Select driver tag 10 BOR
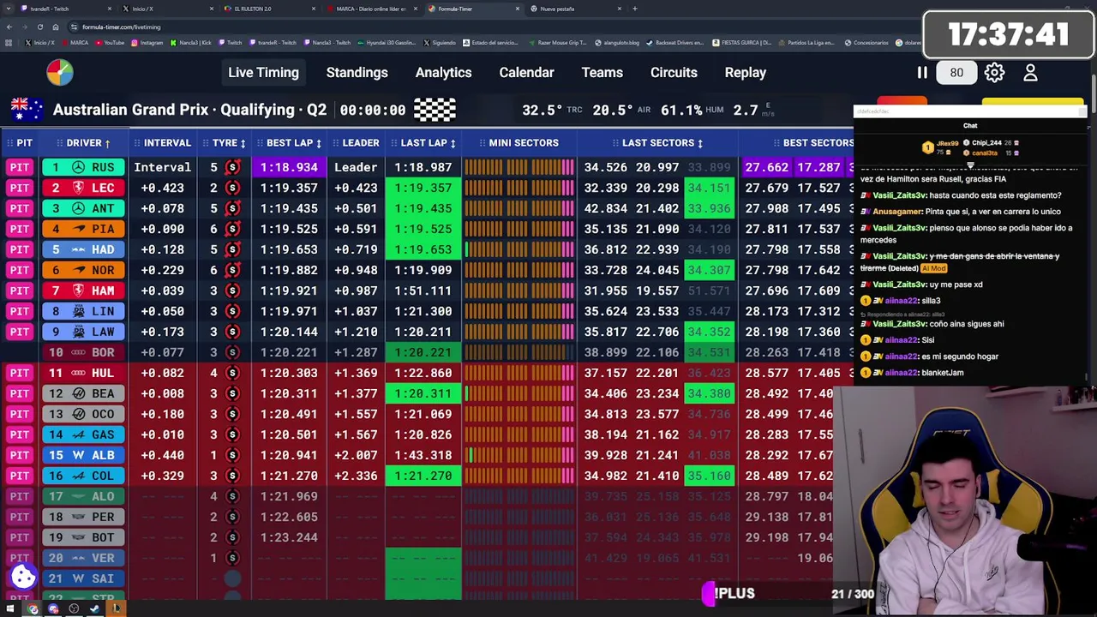Image resolution: width=1097 pixels, height=617 pixels. [x=83, y=352]
